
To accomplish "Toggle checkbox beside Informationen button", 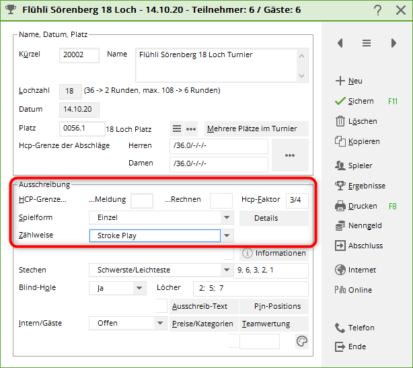I will click(x=228, y=253).
